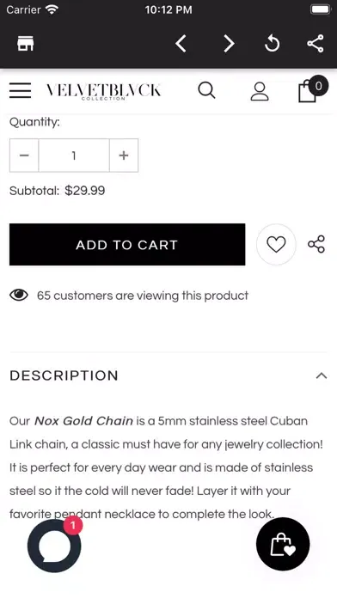The image size is (337, 598).
Task: Toggle the heart wishlist button
Action: point(276,245)
